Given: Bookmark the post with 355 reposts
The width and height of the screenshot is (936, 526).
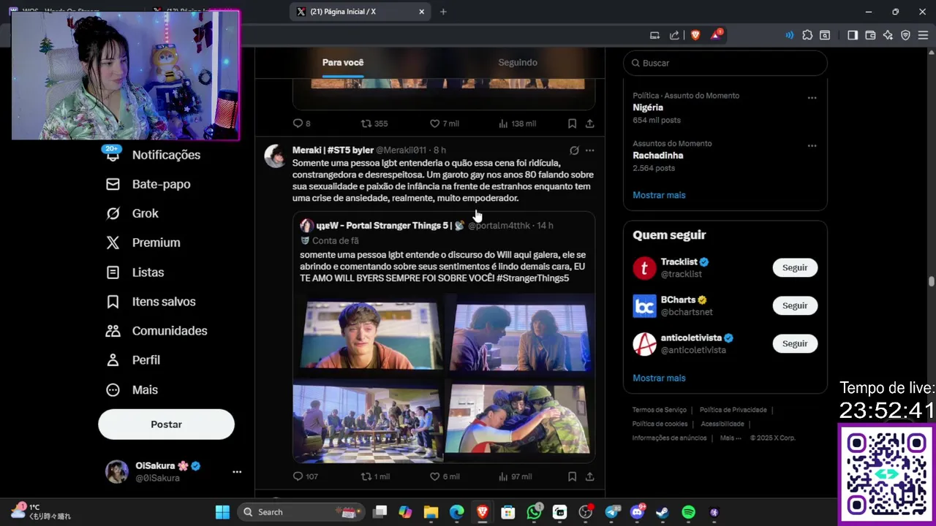Looking at the screenshot, I should pyautogui.click(x=572, y=123).
